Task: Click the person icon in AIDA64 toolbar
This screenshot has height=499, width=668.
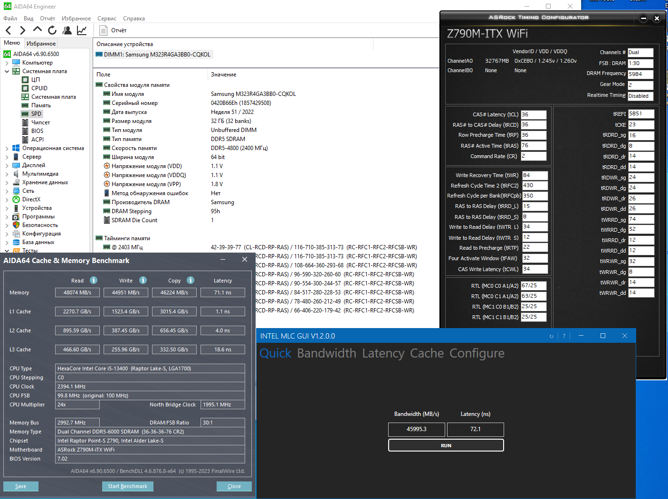Action: (x=67, y=30)
